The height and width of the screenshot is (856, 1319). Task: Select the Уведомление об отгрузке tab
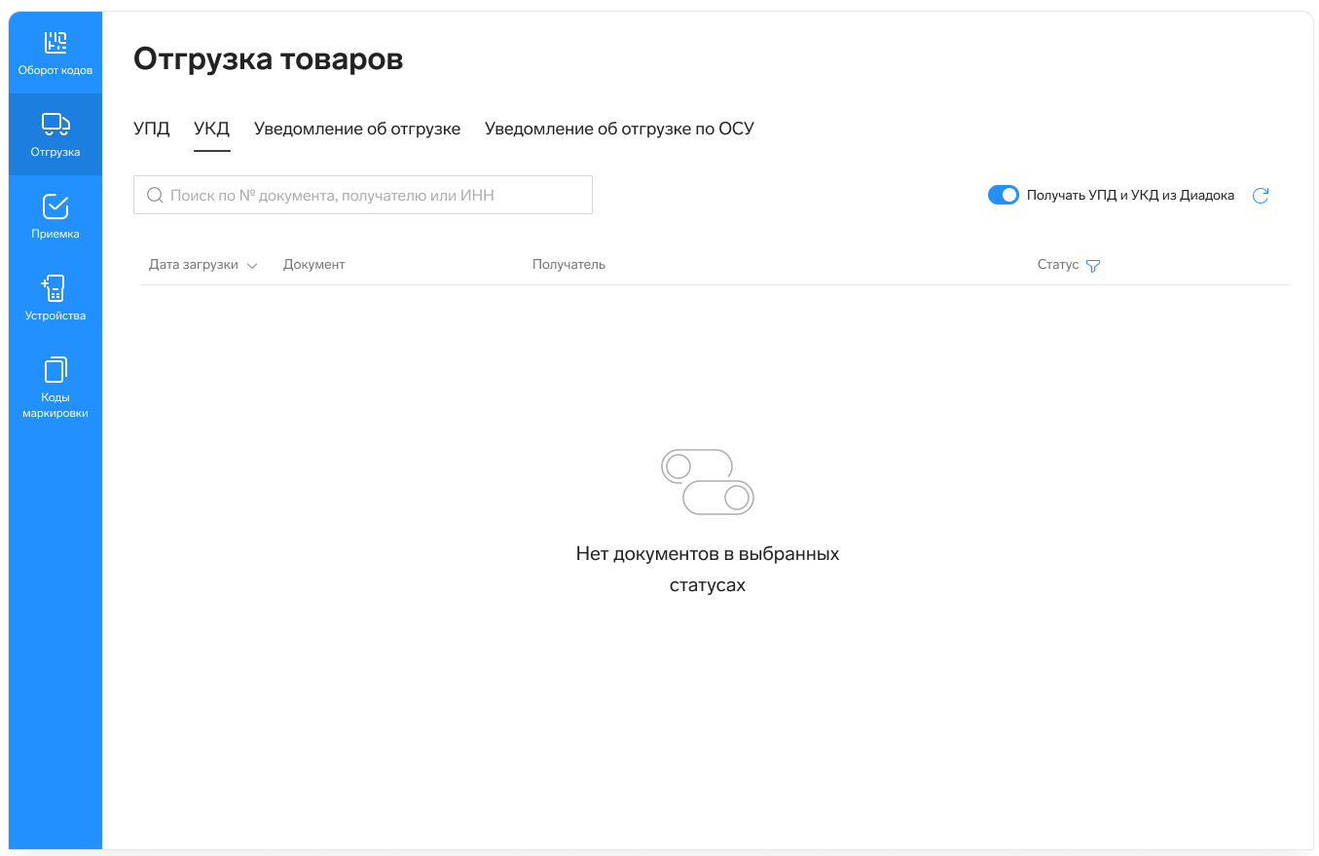click(357, 129)
